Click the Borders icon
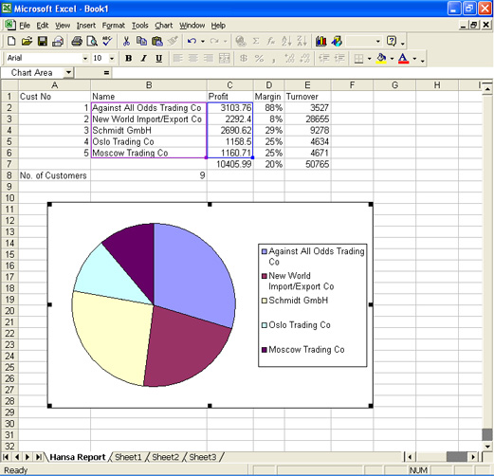 (358, 59)
